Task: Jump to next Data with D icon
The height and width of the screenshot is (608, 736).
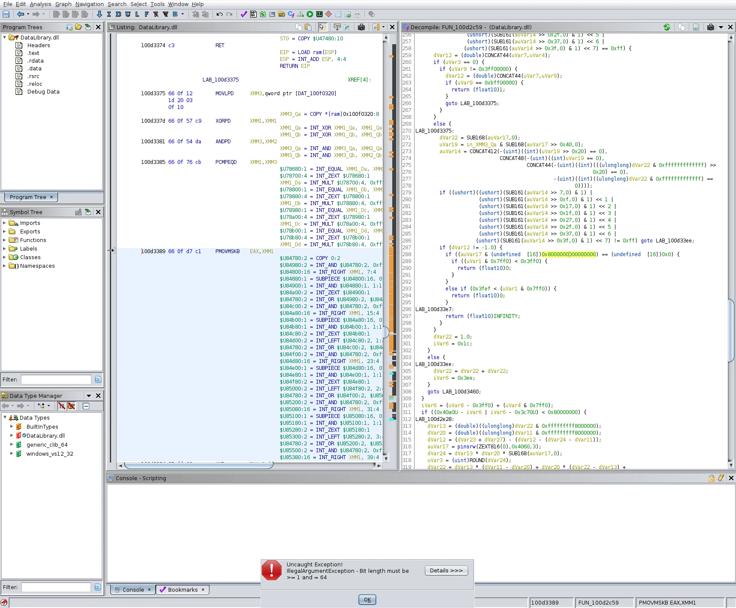Action: (118, 14)
